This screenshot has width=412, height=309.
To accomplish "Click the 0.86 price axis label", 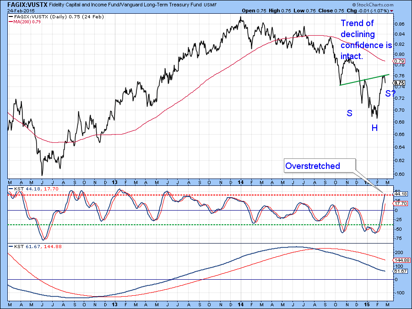I will pyautogui.click(x=399, y=24).
